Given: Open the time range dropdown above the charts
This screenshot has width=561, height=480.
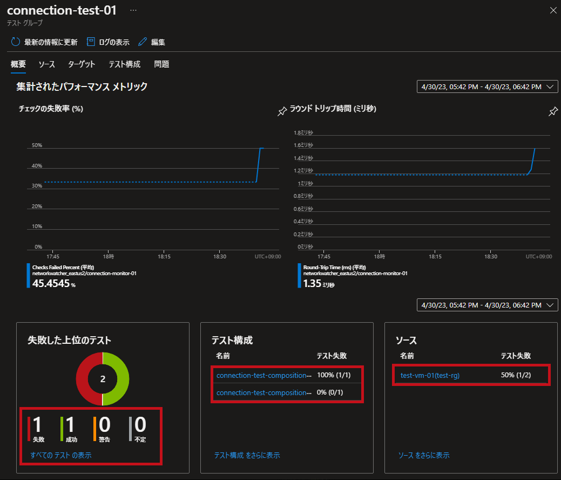Looking at the screenshot, I should point(487,86).
